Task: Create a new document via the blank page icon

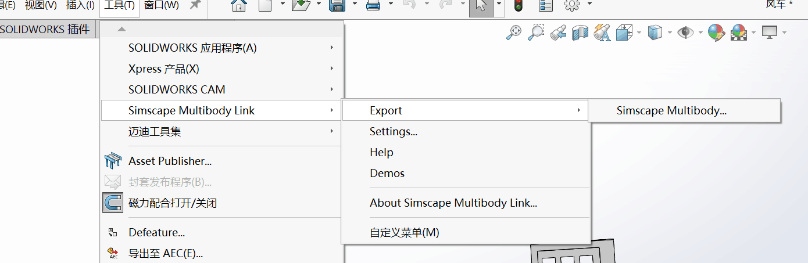Action: pyautogui.click(x=265, y=6)
